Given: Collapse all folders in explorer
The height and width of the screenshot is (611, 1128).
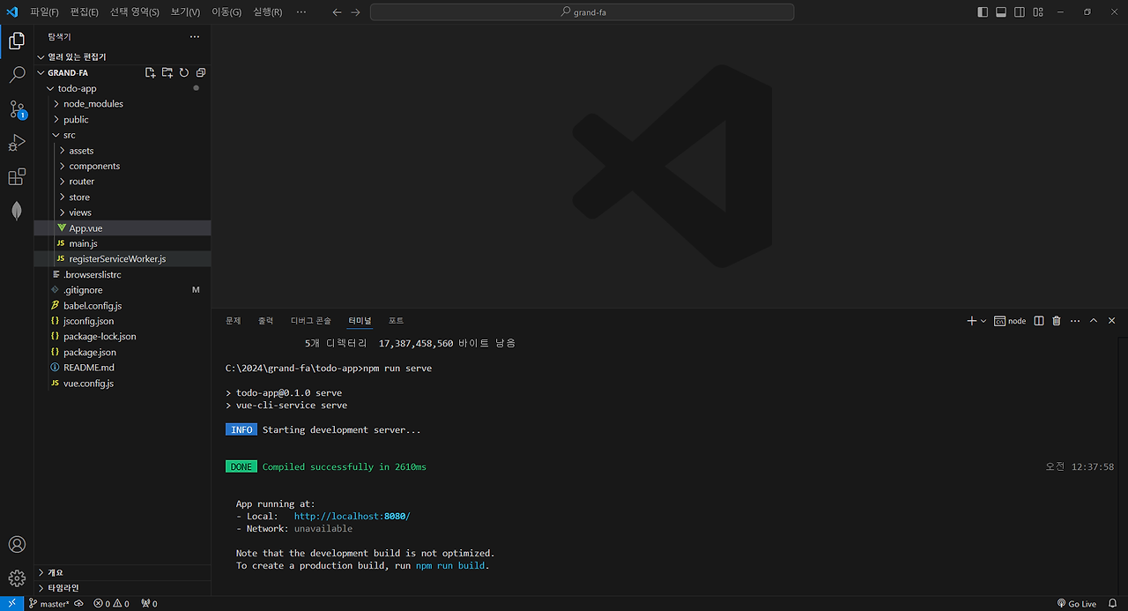Looking at the screenshot, I should 201,73.
